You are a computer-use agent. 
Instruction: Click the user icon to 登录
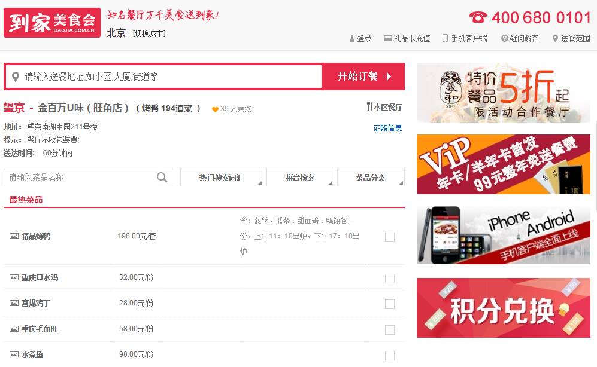click(351, 38)
